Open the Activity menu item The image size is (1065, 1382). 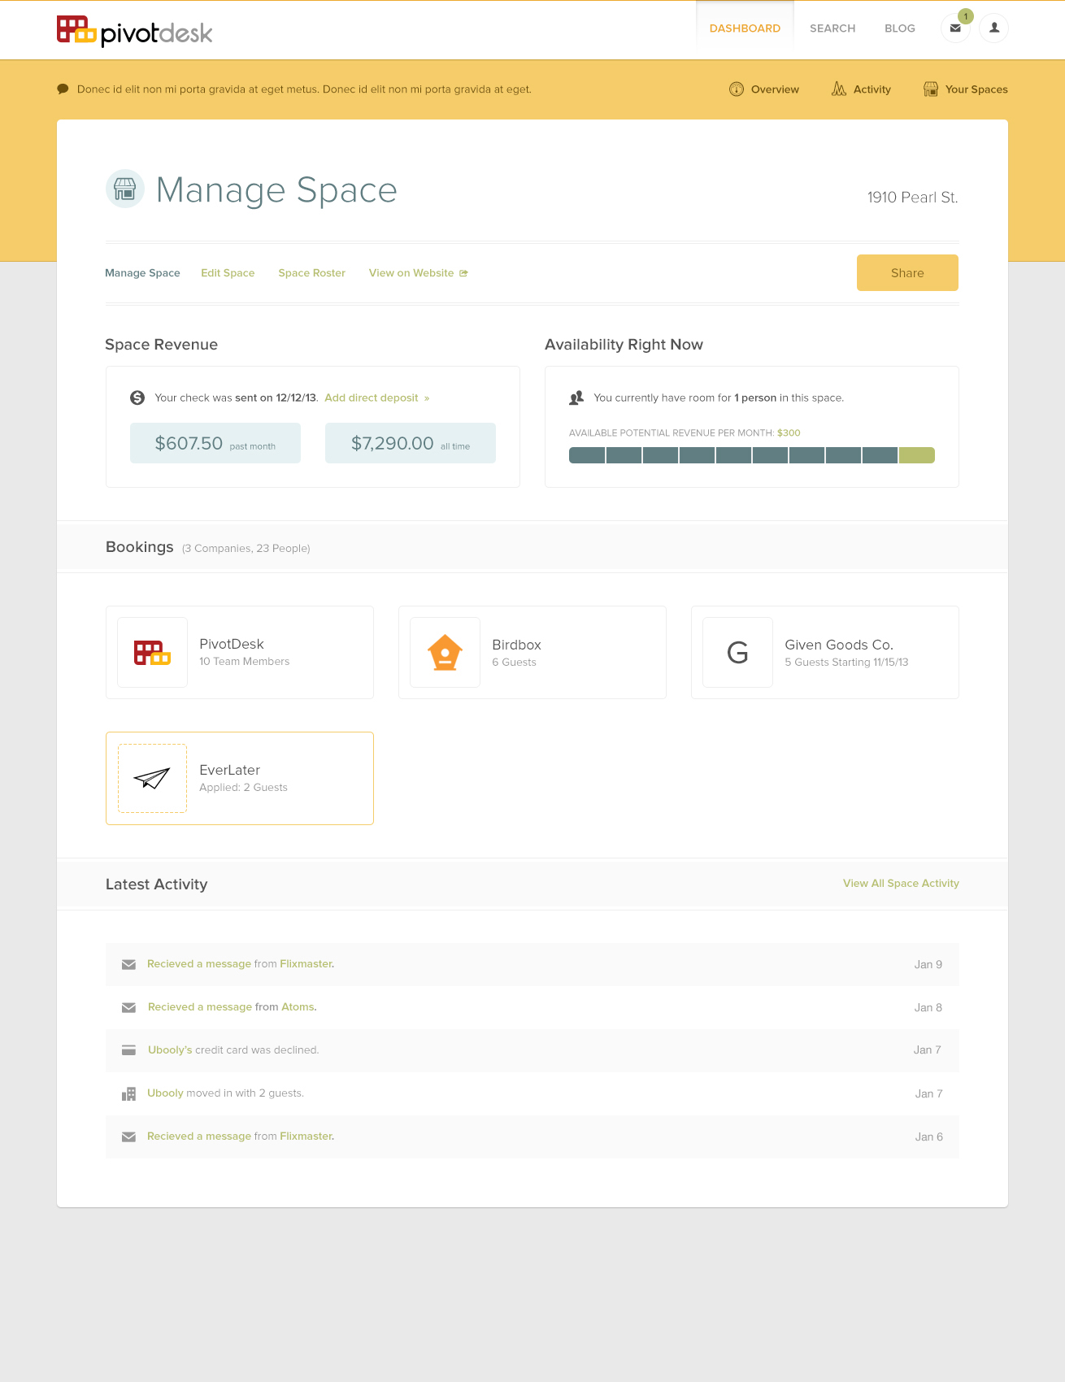click(861, 89)
